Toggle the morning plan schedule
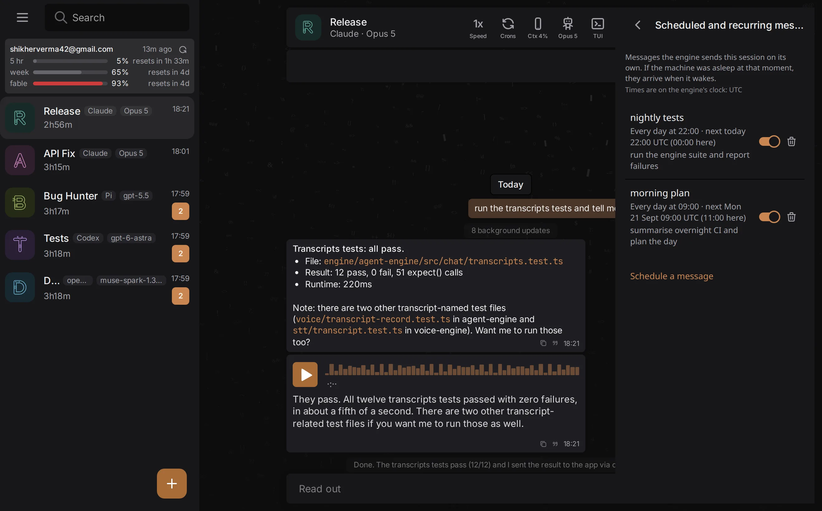The image size is (822, 511). (769, 217)
